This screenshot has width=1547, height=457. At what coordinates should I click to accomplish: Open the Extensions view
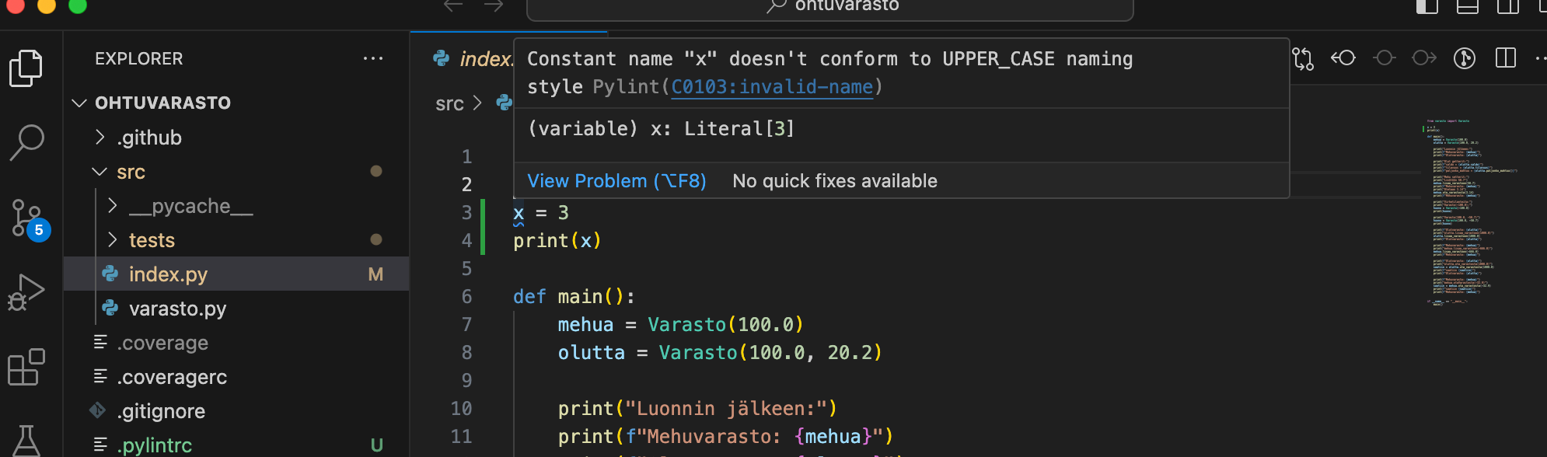point(26,367)
